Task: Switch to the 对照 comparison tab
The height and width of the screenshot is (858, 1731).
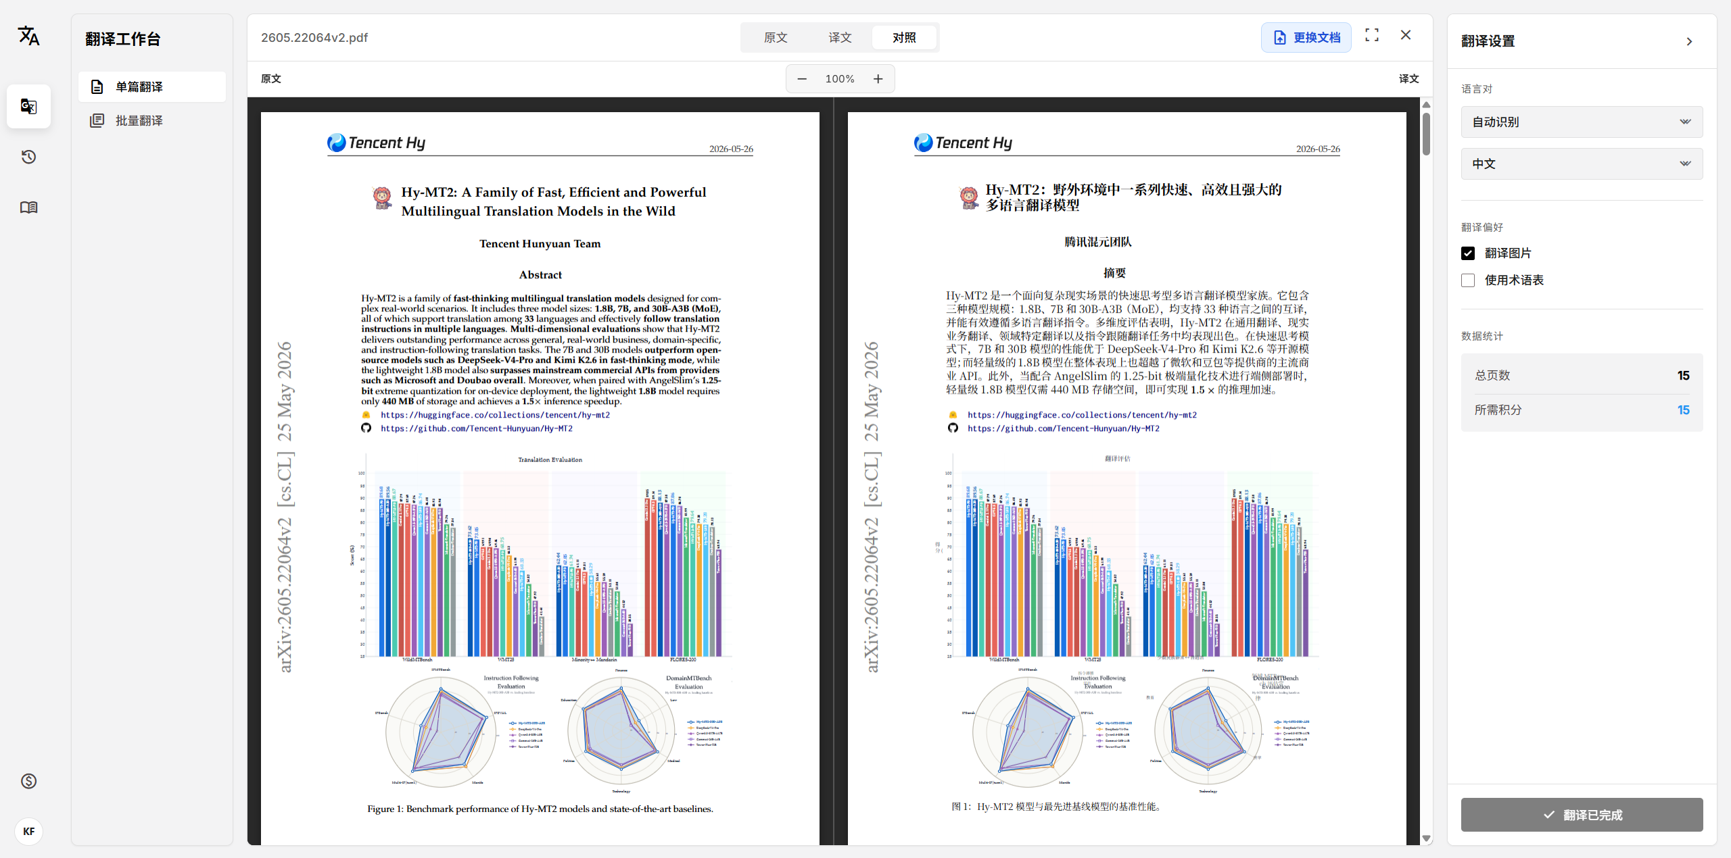Action: pos(904,37)
